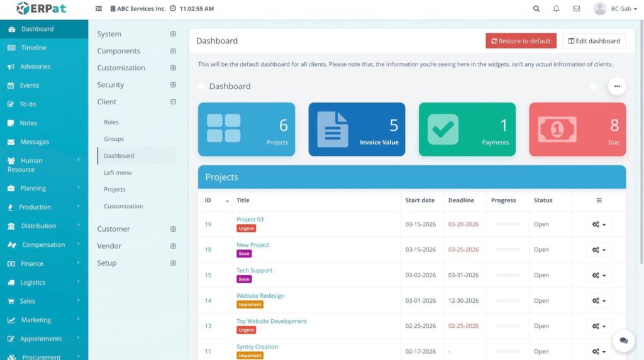Open actions dropdown for New Project
The image size is (644, 360).
(599, 250)
